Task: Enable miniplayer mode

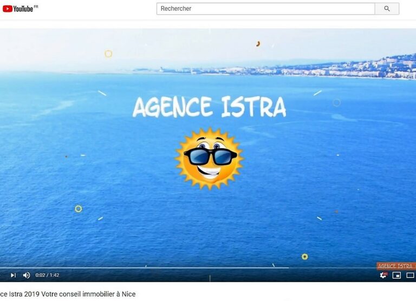Action: (396, 275)
